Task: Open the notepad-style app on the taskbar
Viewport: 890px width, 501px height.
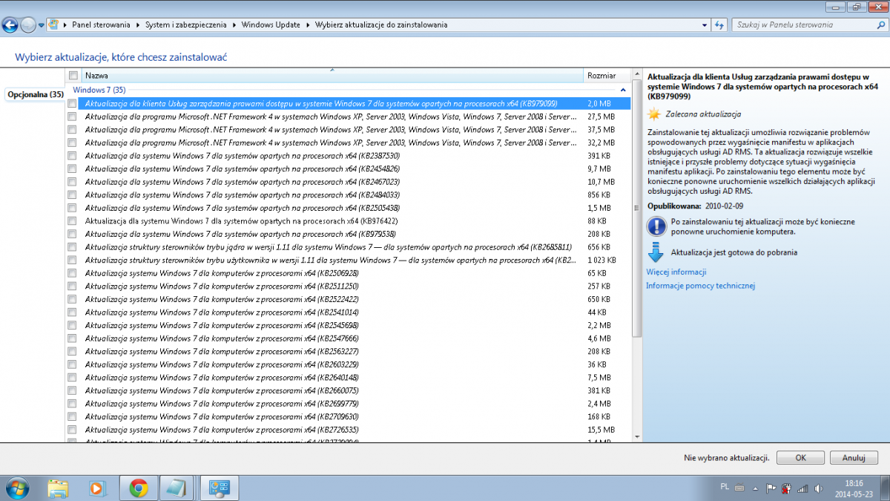Action: point(177,488)
